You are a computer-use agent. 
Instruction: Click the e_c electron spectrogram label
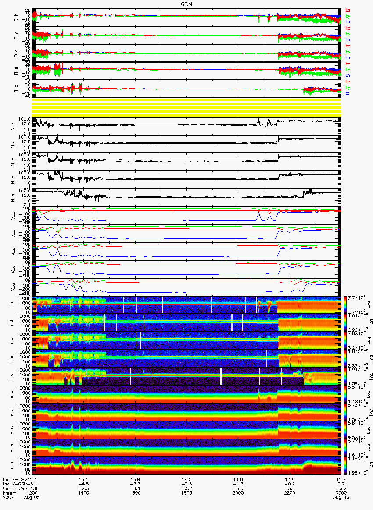click(11, 430)
